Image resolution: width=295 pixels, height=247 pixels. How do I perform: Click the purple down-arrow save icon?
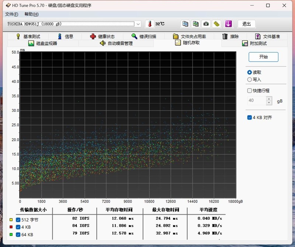point(228,24)
